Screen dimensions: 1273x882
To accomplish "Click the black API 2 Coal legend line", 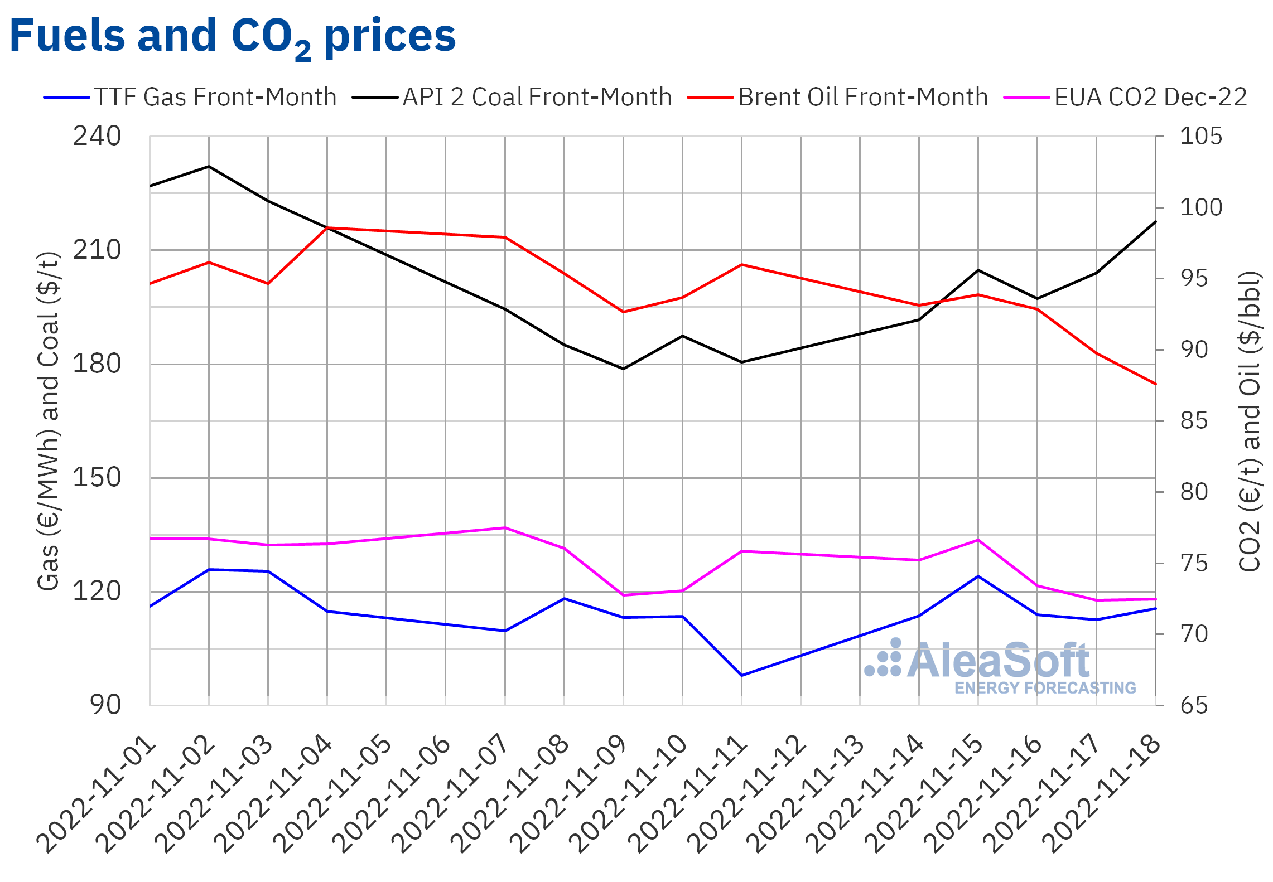I will 375,98.
